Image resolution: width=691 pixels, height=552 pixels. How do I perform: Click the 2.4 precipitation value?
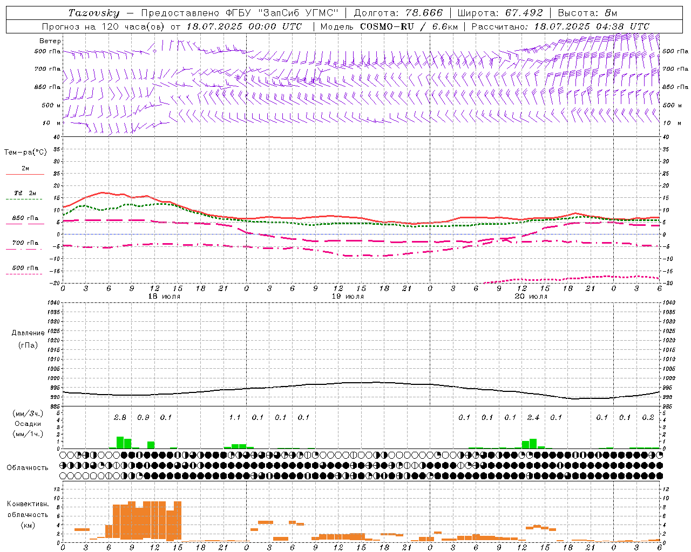(x=533, y=417)
